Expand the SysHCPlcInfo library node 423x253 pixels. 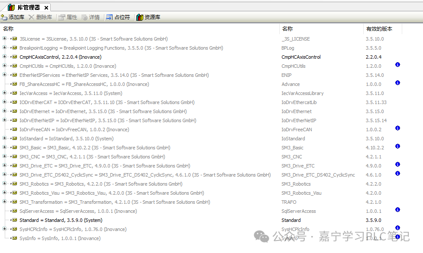4,229
